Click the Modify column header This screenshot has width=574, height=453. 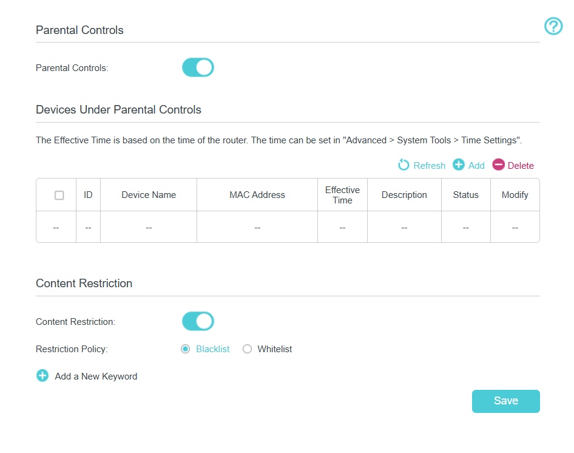[x=515, y=195]
